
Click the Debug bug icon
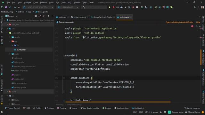113,7
